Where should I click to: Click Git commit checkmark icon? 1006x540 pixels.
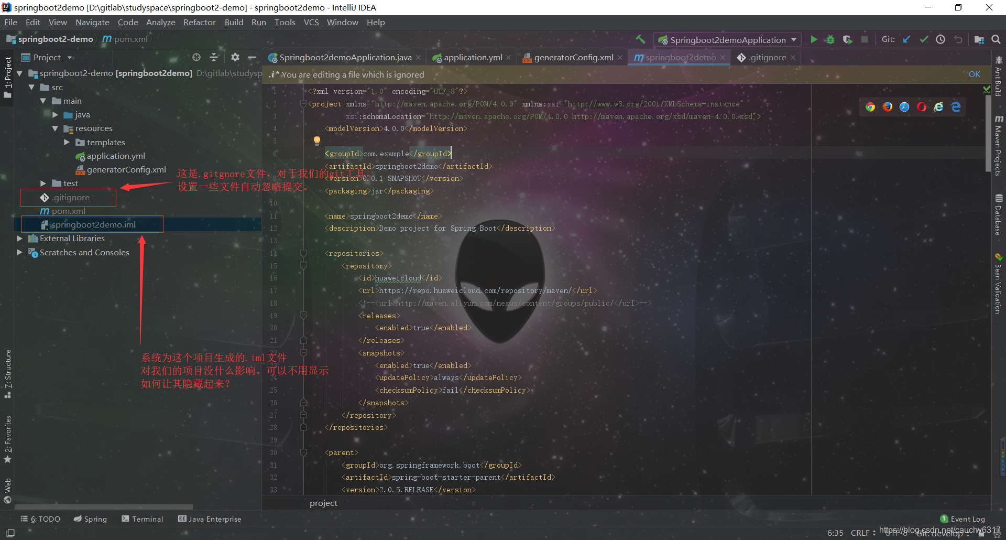[924, 39]
